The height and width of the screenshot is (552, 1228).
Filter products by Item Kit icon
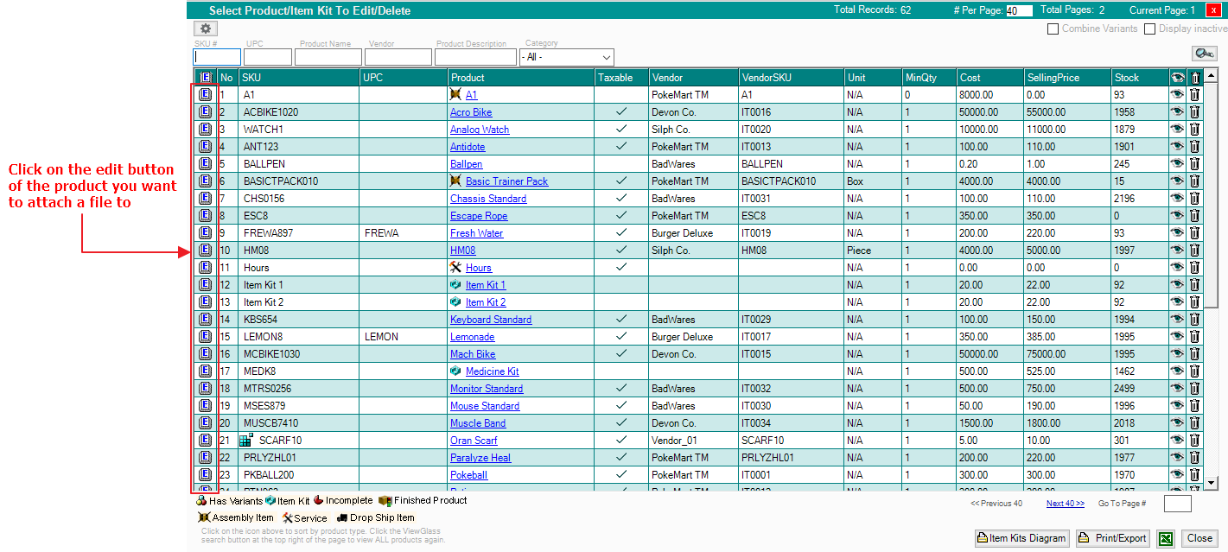(270, 501)
